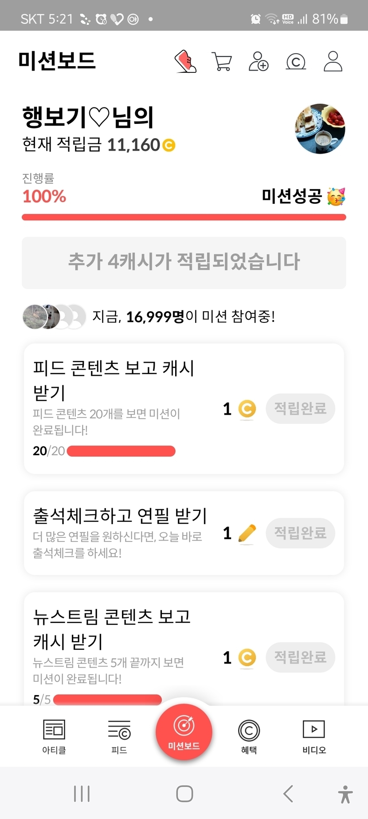Tap the center 미션보드 button

point(184,732)
